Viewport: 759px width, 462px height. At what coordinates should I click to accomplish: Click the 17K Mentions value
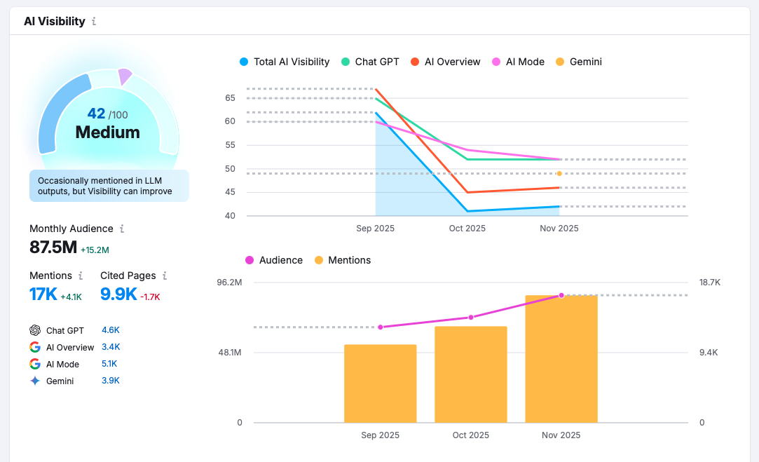(x=43, y=294)
